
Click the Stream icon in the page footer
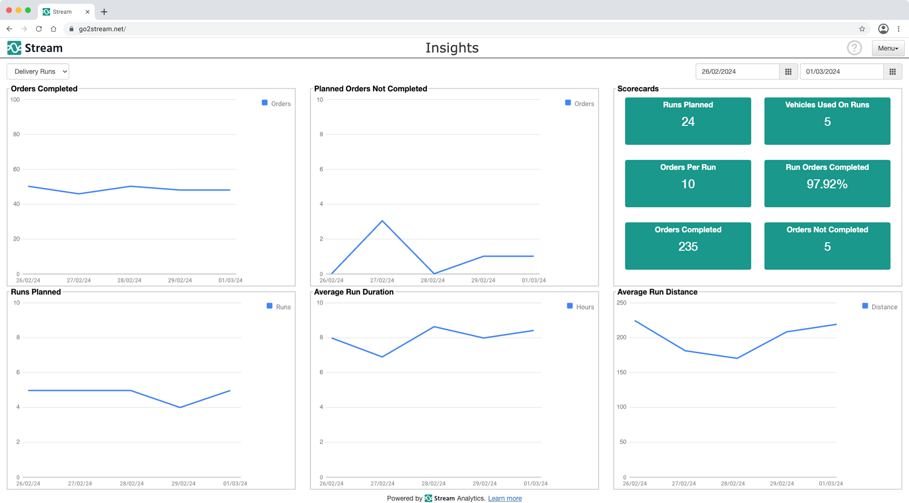click(x=428, y=498)
